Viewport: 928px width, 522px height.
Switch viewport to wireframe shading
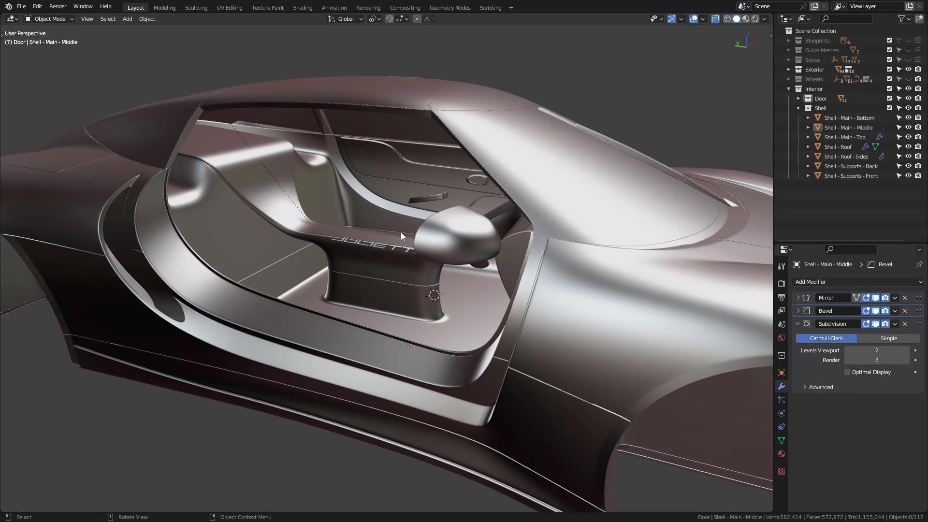(727, 19)
